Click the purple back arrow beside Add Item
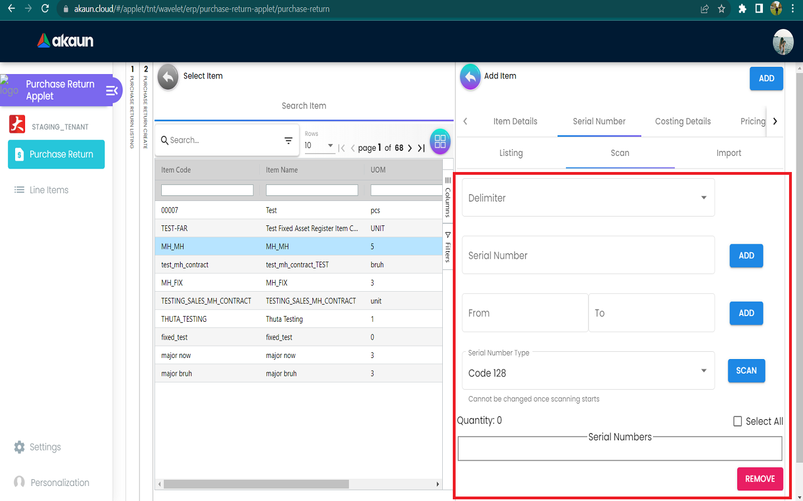The height and width of the screenshot is (501, 803). [x=470, y=77]
